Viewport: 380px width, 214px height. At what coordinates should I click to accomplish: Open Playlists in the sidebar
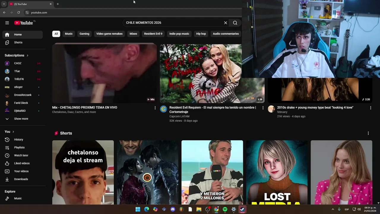[x=23, y=147]
